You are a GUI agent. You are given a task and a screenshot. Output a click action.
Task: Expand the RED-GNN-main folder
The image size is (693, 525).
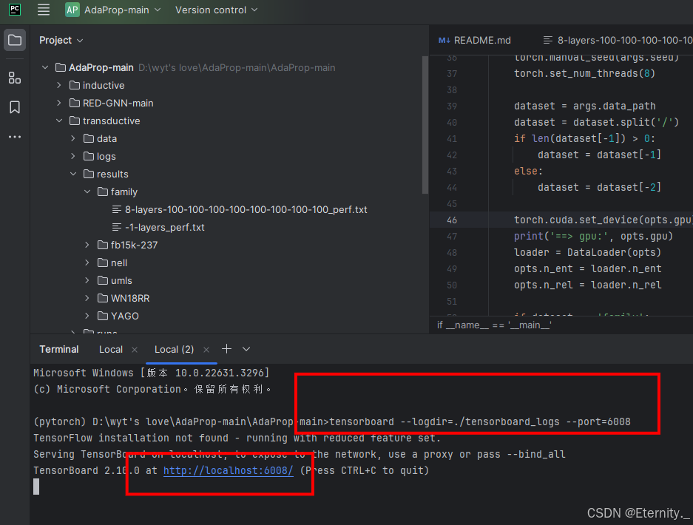[x=59, y=103]
